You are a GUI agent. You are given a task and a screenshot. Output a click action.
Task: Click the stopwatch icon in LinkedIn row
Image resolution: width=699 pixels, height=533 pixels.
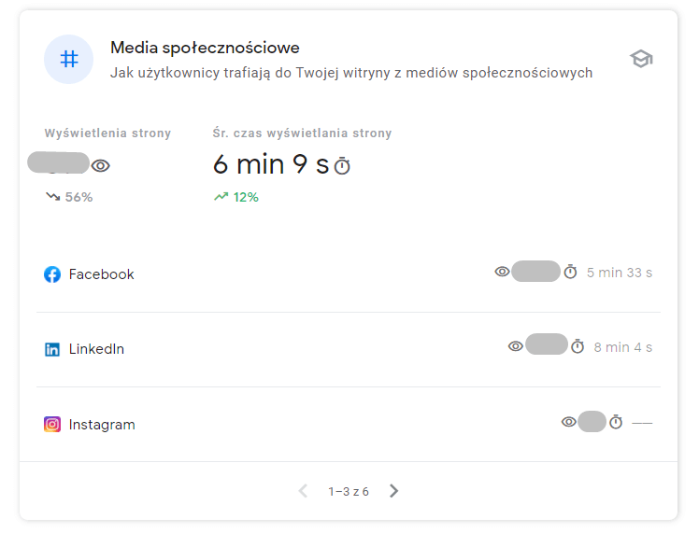578,346
